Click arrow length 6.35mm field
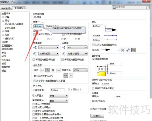The height and width of the screenshot is (121, 152). coord(98,40)
